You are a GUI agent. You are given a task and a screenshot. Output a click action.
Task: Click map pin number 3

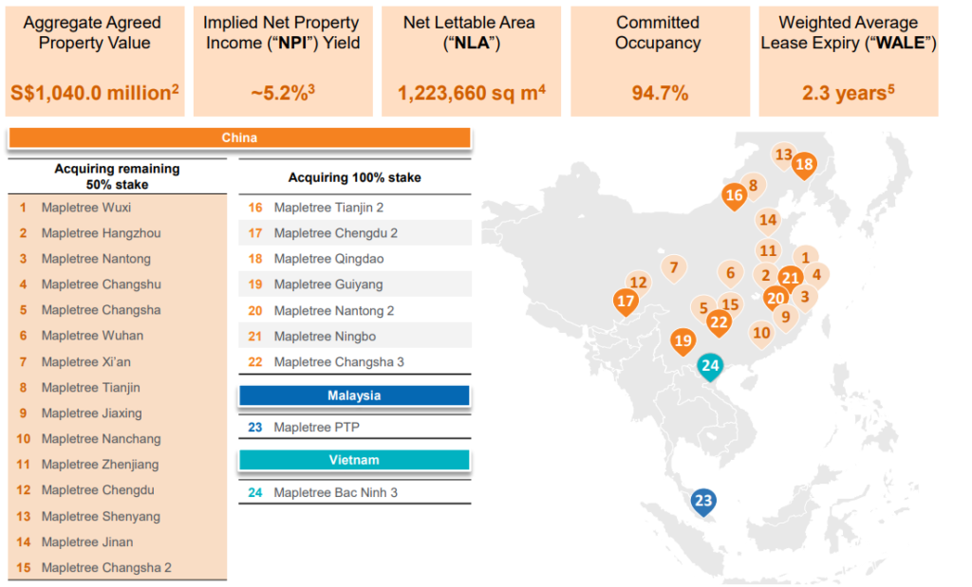click(805, 297)
